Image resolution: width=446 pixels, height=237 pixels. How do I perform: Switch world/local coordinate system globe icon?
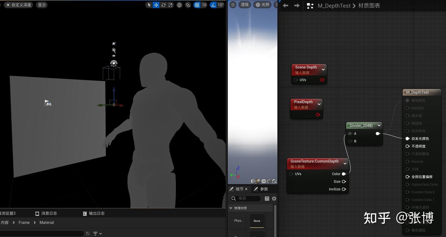(x=179, y=5)
